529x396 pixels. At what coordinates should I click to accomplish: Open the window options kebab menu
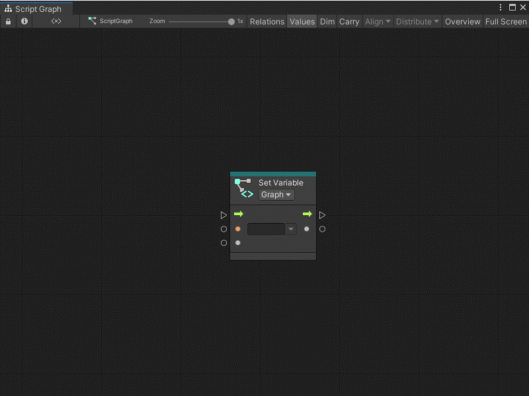pyautogui.click(x=501, y=7)
